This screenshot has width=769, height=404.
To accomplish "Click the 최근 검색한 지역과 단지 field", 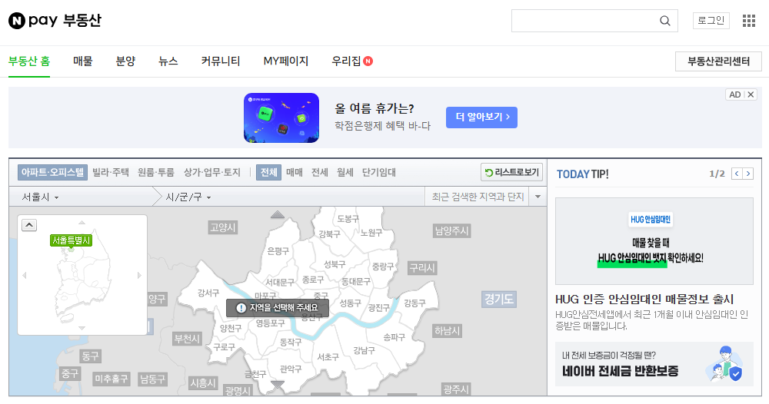I will click(x=478, y=197).
